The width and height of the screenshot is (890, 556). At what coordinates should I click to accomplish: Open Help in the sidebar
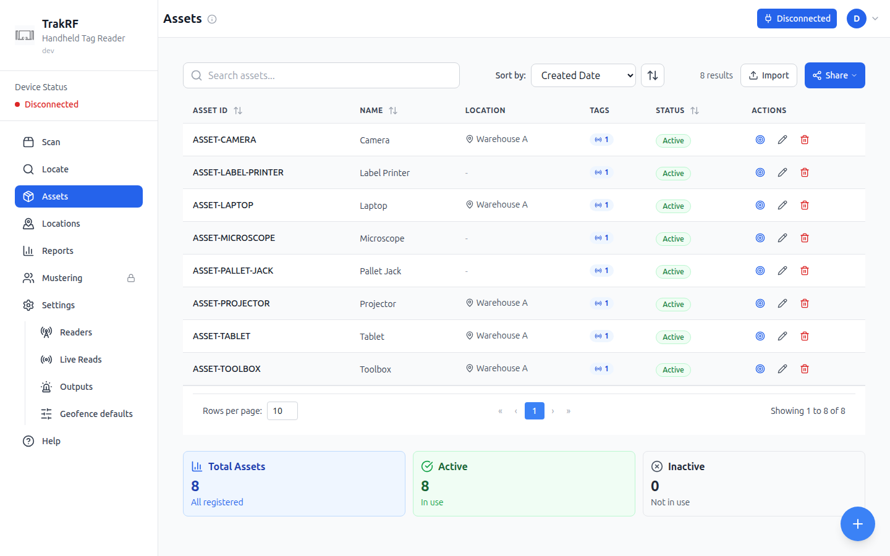pyautogui.click(x=78, y=441)
